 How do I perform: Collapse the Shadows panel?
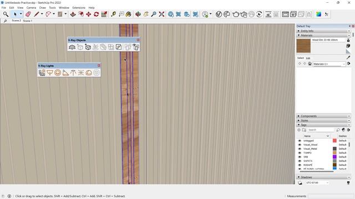pyautogui.click(x=323, y=177)
